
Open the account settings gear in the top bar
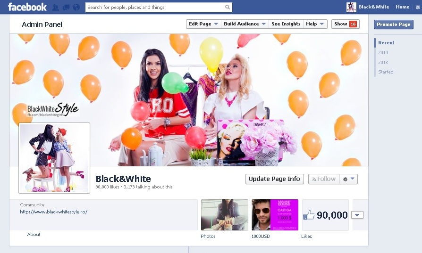coord(418,7)
